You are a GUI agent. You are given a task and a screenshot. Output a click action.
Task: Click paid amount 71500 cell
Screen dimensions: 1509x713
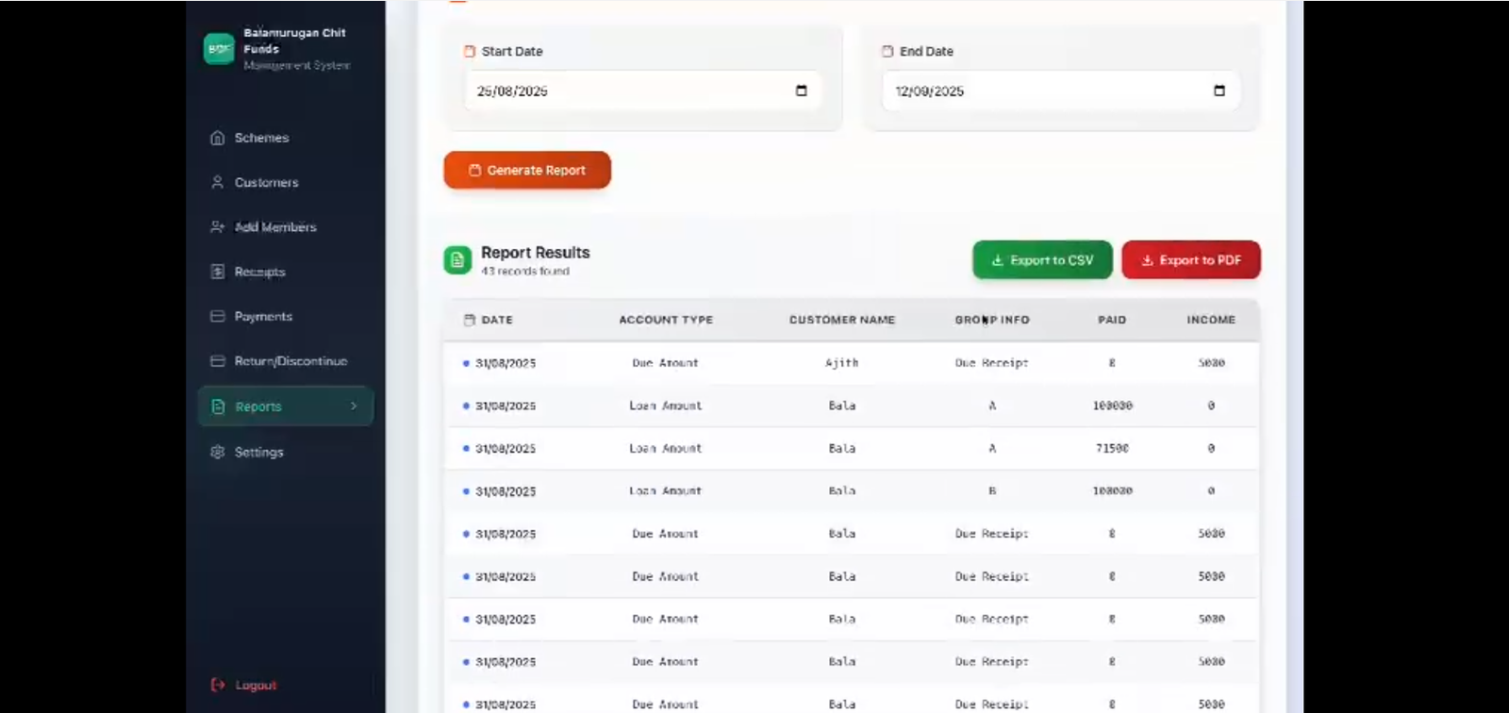(x=1112, y=449)
